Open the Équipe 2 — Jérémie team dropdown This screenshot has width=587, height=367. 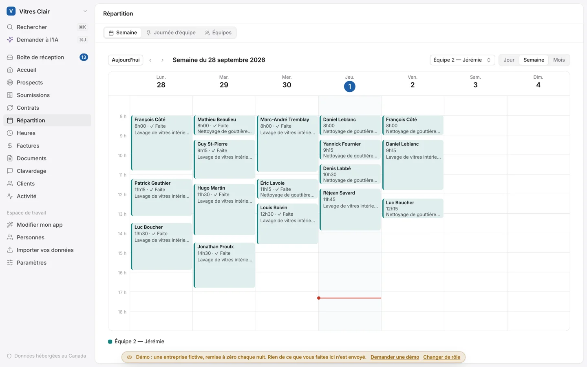[462, 60]
